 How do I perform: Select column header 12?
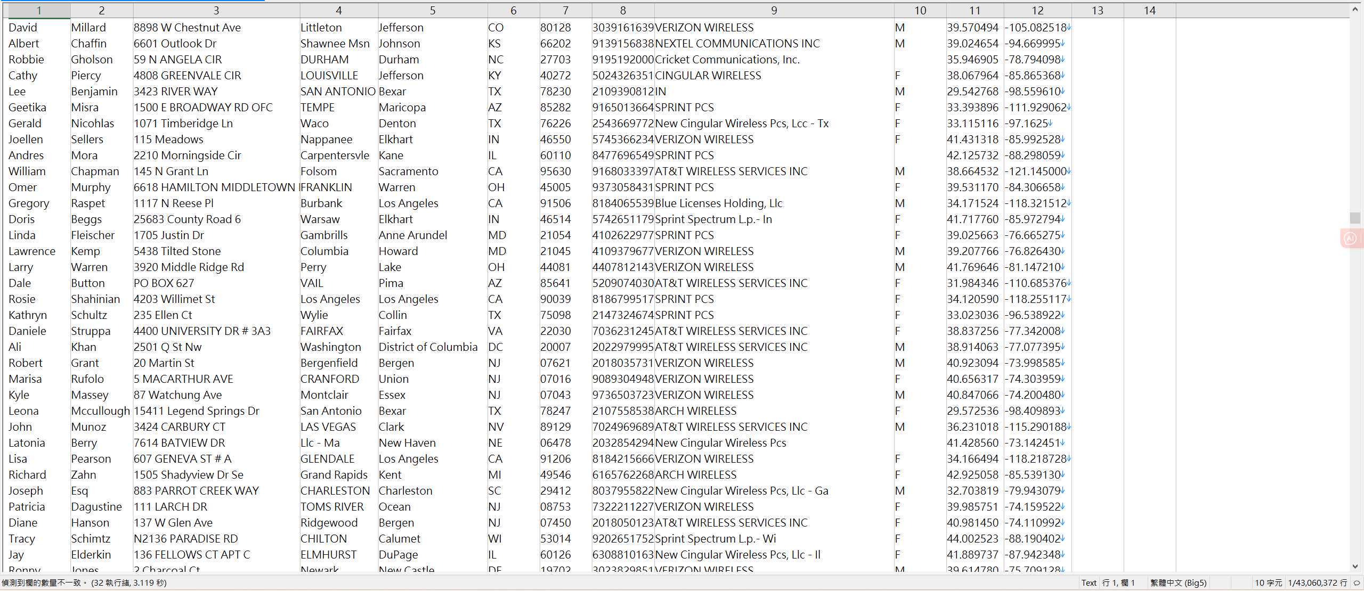1038,10
